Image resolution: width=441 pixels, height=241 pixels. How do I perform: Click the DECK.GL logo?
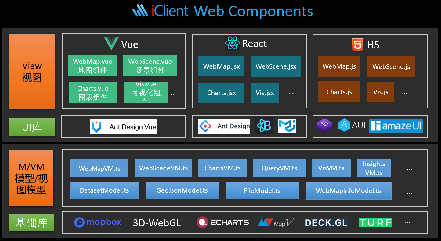326,223
